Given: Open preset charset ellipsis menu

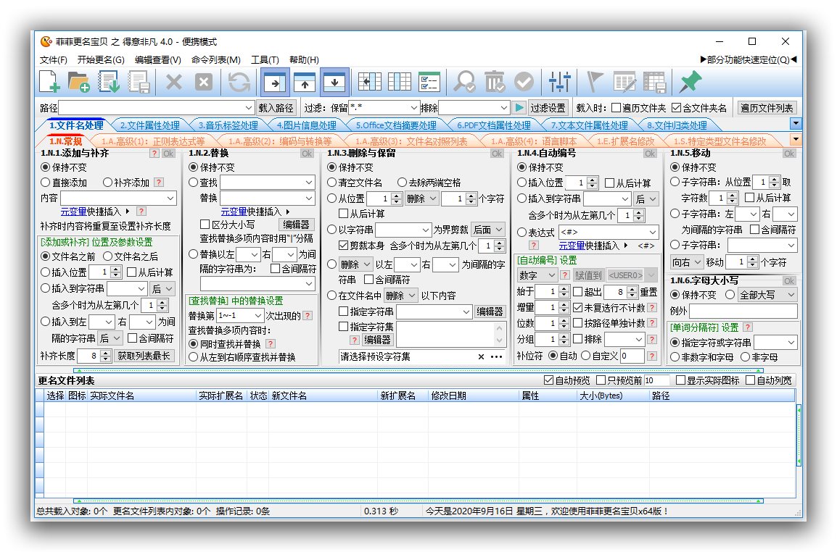Looking at the screenshot, I should point(496,357).
